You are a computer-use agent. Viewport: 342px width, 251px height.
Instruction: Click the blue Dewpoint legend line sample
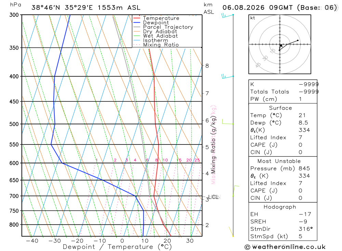pos(136,23)
